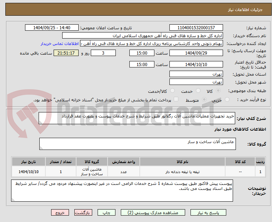Click the price validity date 1404/10/10 field
272x222 pixels.
click(196, 64)
